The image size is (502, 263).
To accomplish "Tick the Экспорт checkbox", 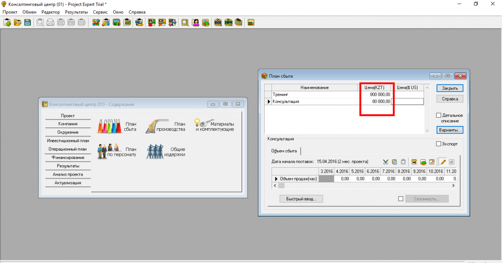I will pos(439,144).
